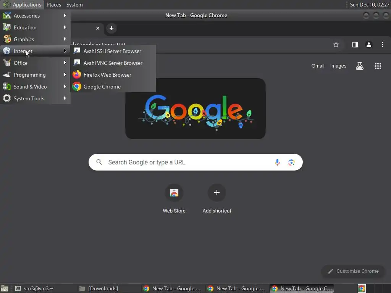Click Chrome icon in bottom-right tray
Screen dimensions: 391x293
(362, 288)
